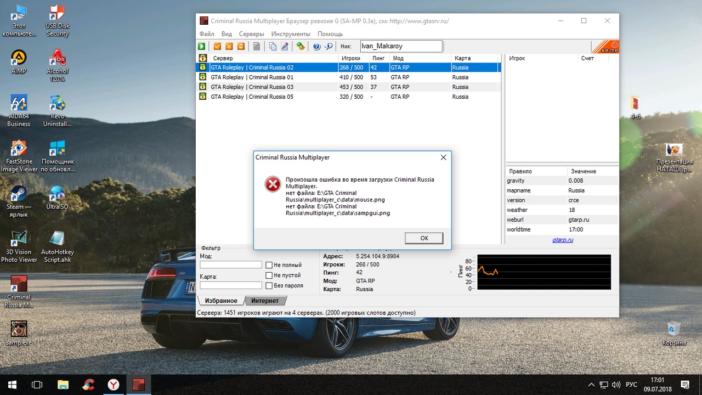Open the Windows Start menu

click(12, 385)
